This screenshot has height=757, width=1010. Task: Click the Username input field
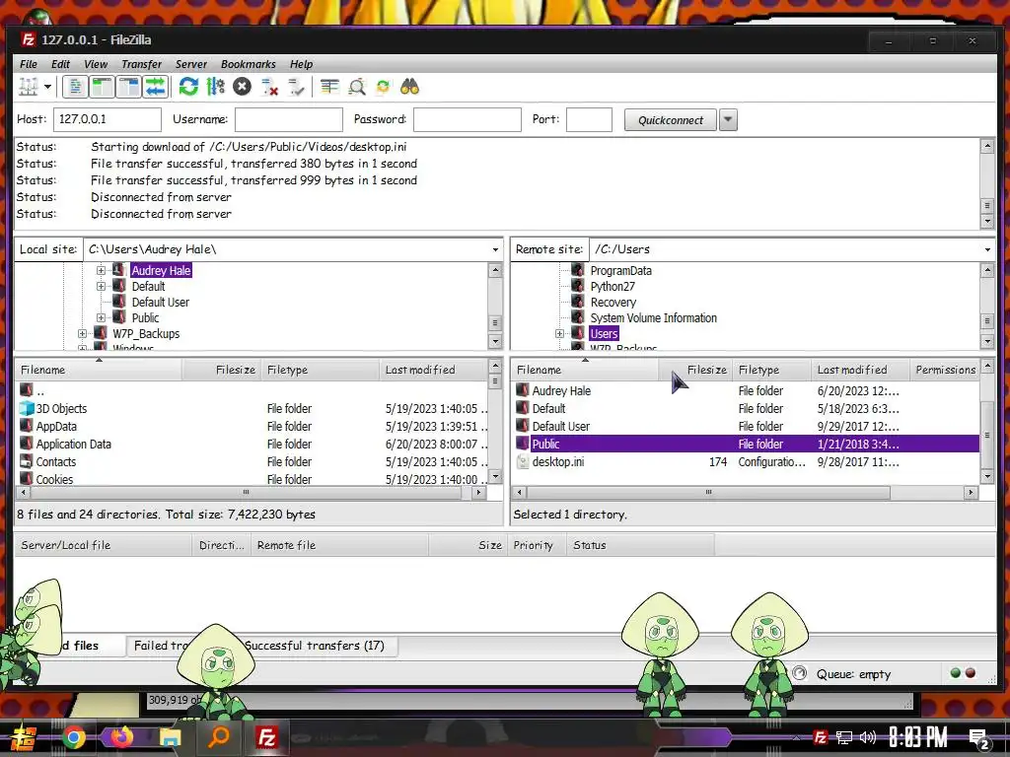pos(289,119)
